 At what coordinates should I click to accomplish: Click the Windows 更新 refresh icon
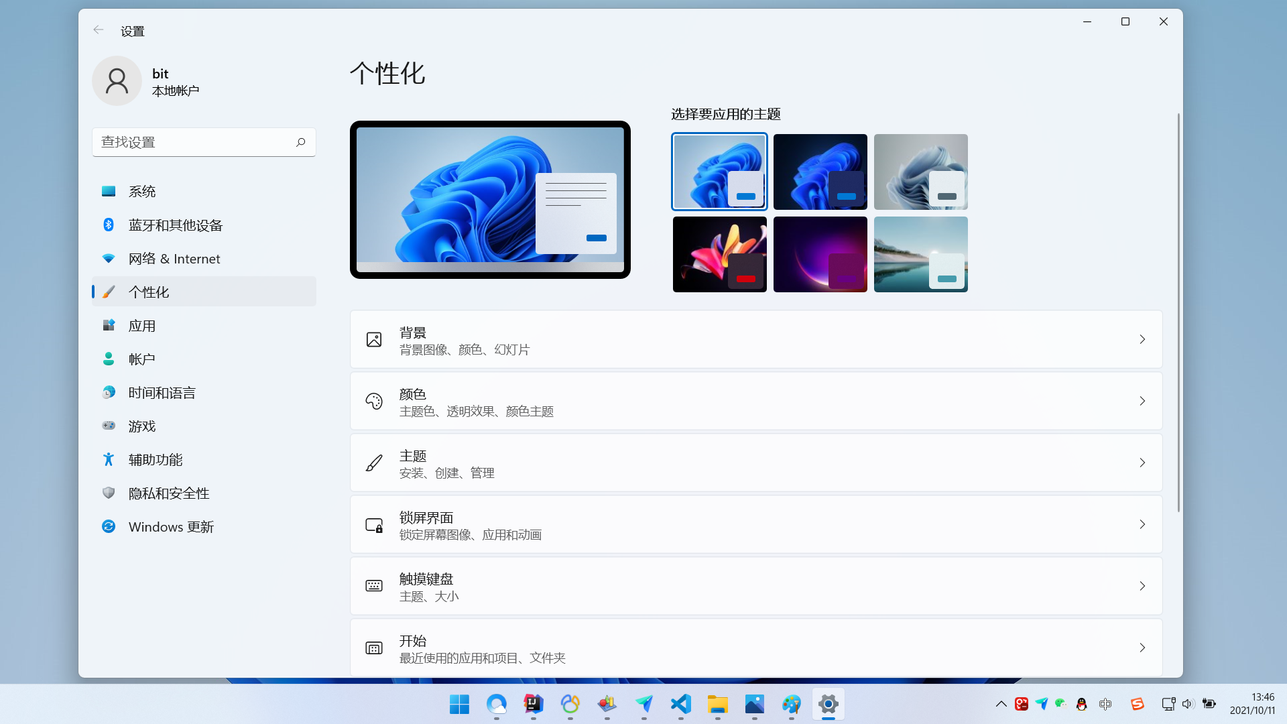point(109,526)
